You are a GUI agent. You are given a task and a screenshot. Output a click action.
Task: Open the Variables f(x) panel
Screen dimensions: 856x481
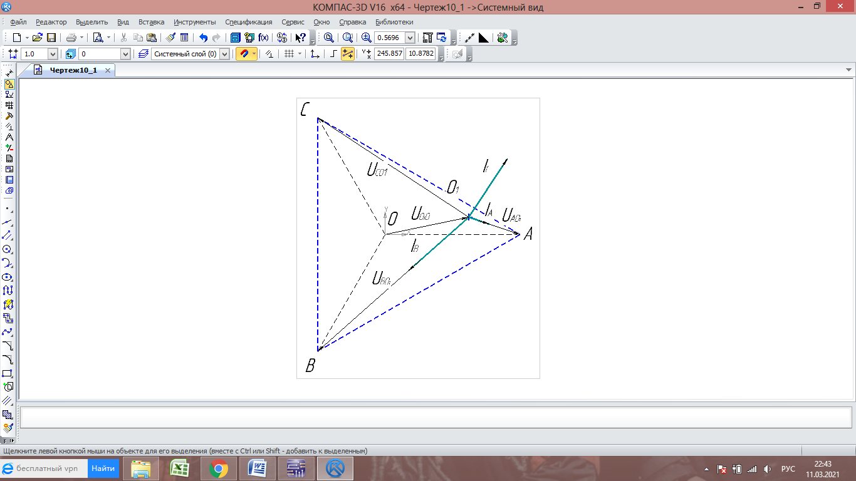[x=264, y=38]
